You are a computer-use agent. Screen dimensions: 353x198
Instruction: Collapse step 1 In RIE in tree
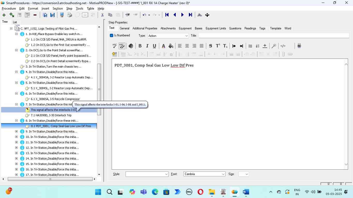click(16, 34)
